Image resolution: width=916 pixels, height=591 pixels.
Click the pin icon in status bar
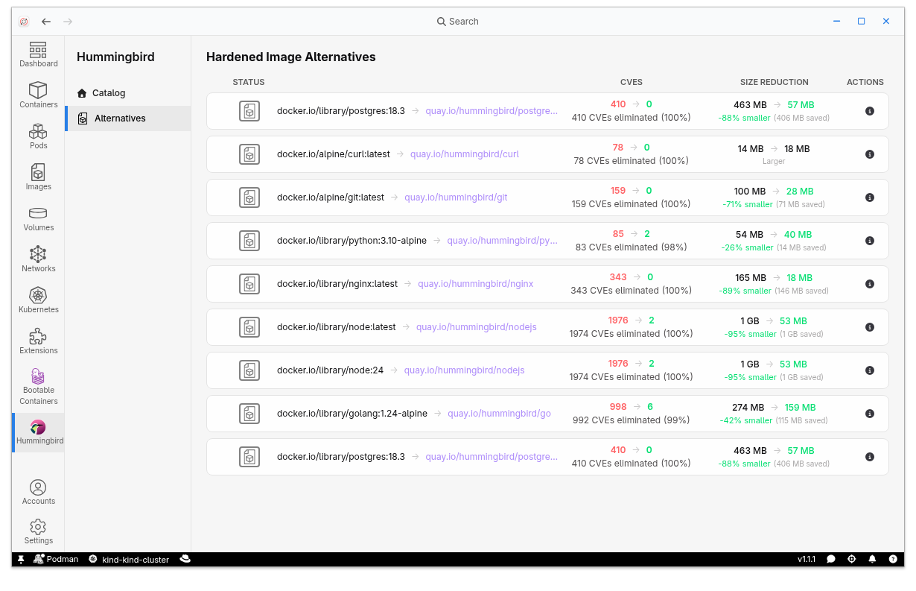point(21,559)
